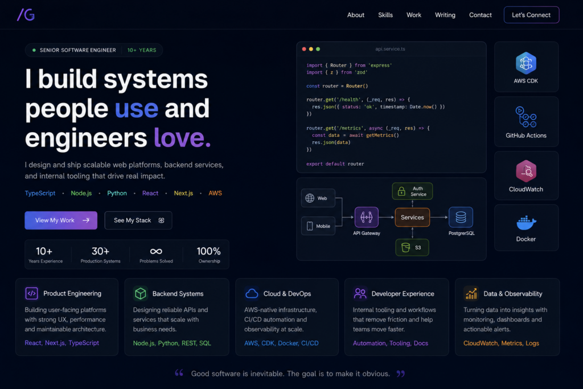
Task: Click the Auth Service lock node
Action: 412,191
